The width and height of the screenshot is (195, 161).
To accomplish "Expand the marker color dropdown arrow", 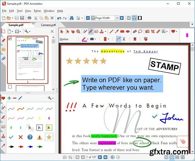I will 88,39.
